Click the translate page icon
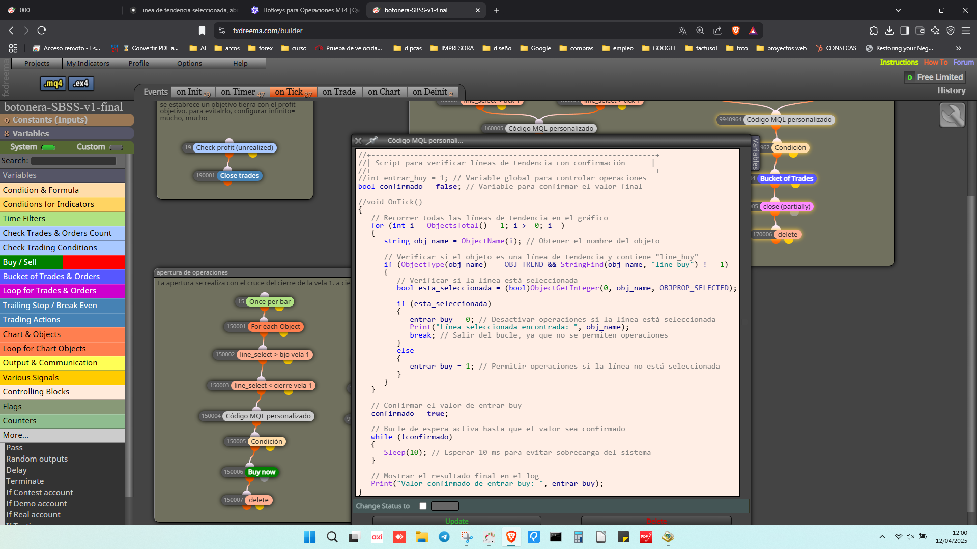 point(683,30)
